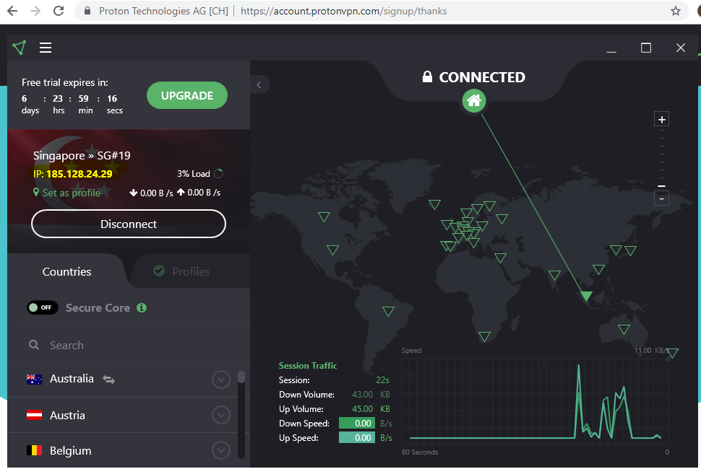The width and height of the screenshot is (701, 469).
Task: Click the Singapore » SG#19 server name
Action: (82, 155)
